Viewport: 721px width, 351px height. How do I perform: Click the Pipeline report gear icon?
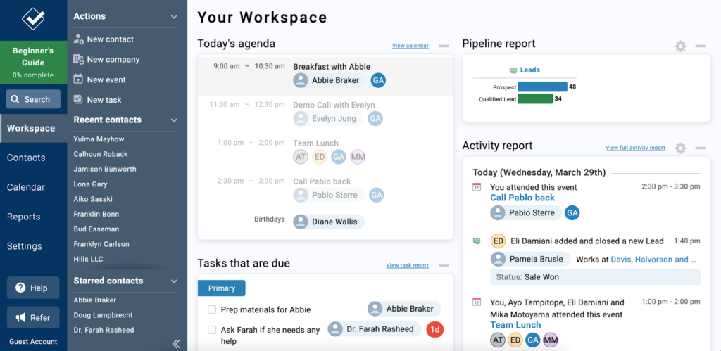(x=681, y=46)
